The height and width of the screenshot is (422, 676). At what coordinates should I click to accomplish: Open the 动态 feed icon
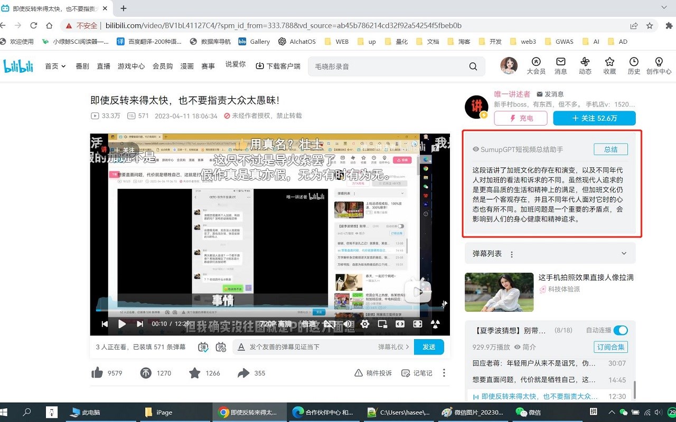click(x=585, y=65)
